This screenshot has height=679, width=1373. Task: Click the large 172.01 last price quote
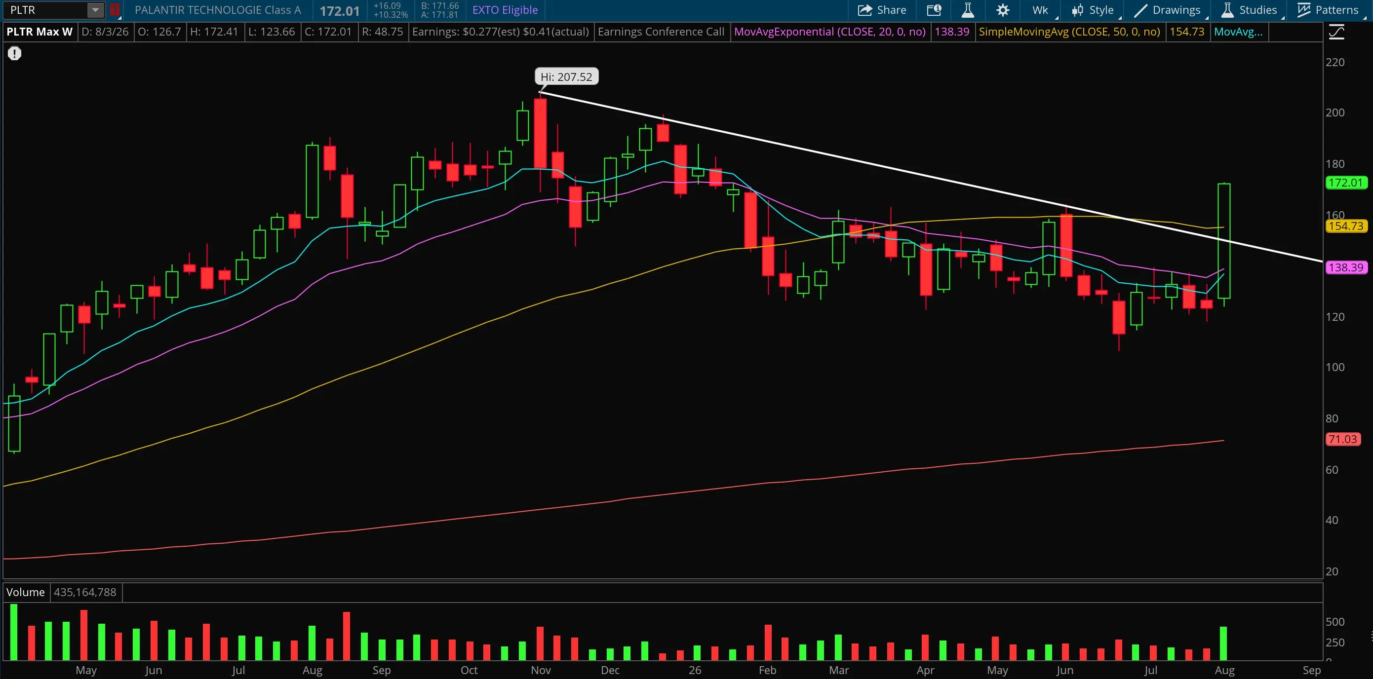[340, 11]
